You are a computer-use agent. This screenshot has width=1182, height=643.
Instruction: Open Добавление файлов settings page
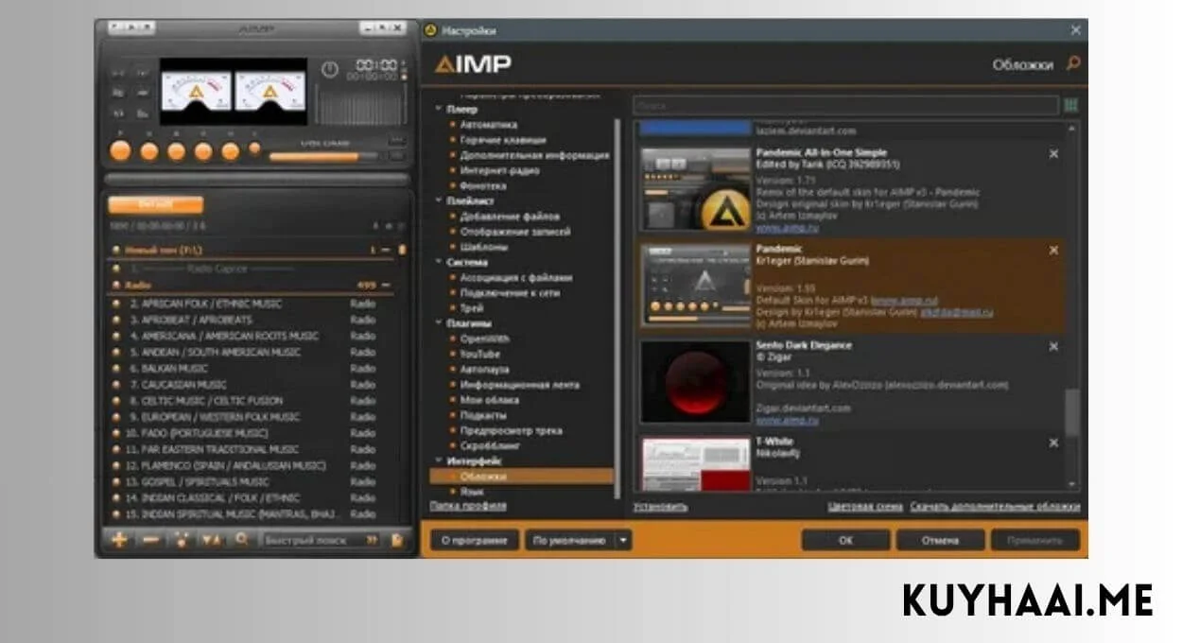510,217
